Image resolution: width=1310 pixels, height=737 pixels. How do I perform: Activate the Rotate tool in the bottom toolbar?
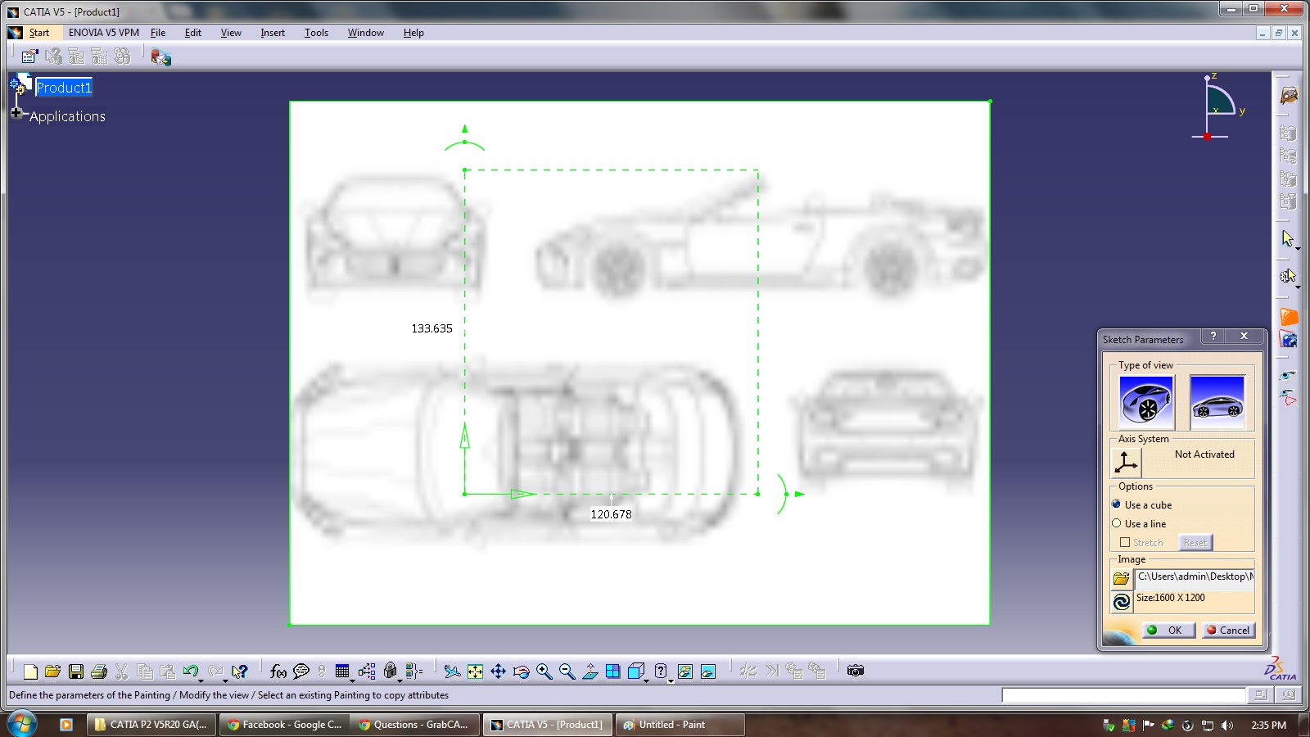pyautogui.click(x=521, y=671)
